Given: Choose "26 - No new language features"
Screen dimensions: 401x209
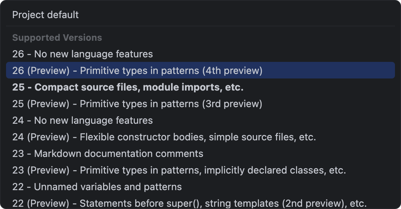Looking at the screenshot, I should coord(82,54).
